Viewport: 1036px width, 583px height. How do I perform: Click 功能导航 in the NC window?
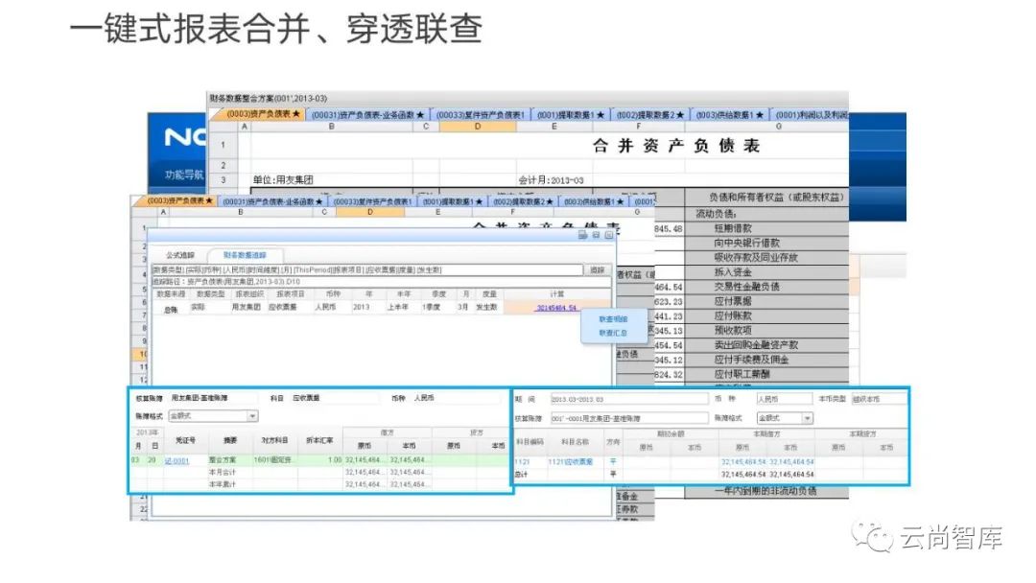pyautogui.click(x=183, y=175)
